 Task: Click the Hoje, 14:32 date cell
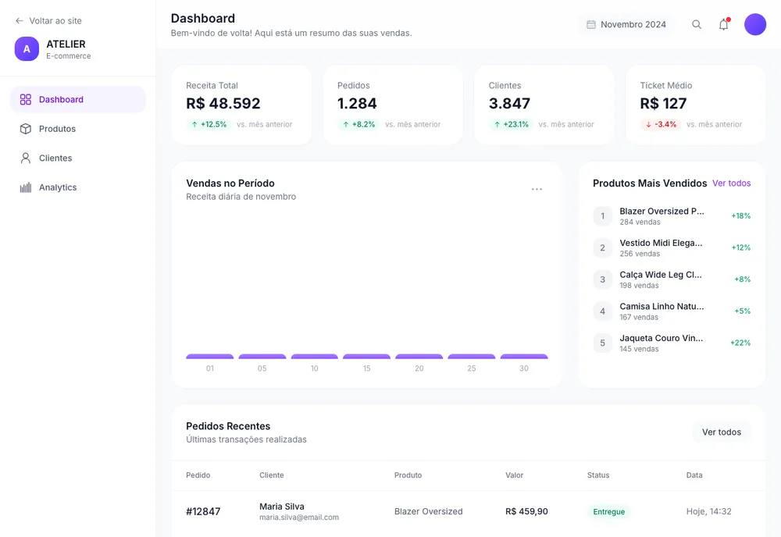point(709,511)
